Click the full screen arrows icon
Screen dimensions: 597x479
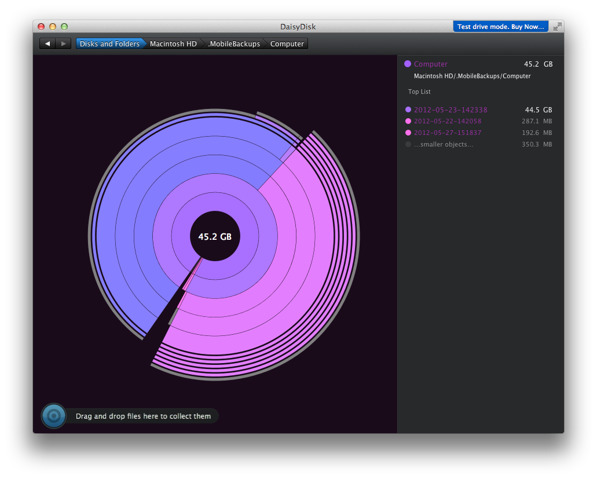[x=557, y=27]
